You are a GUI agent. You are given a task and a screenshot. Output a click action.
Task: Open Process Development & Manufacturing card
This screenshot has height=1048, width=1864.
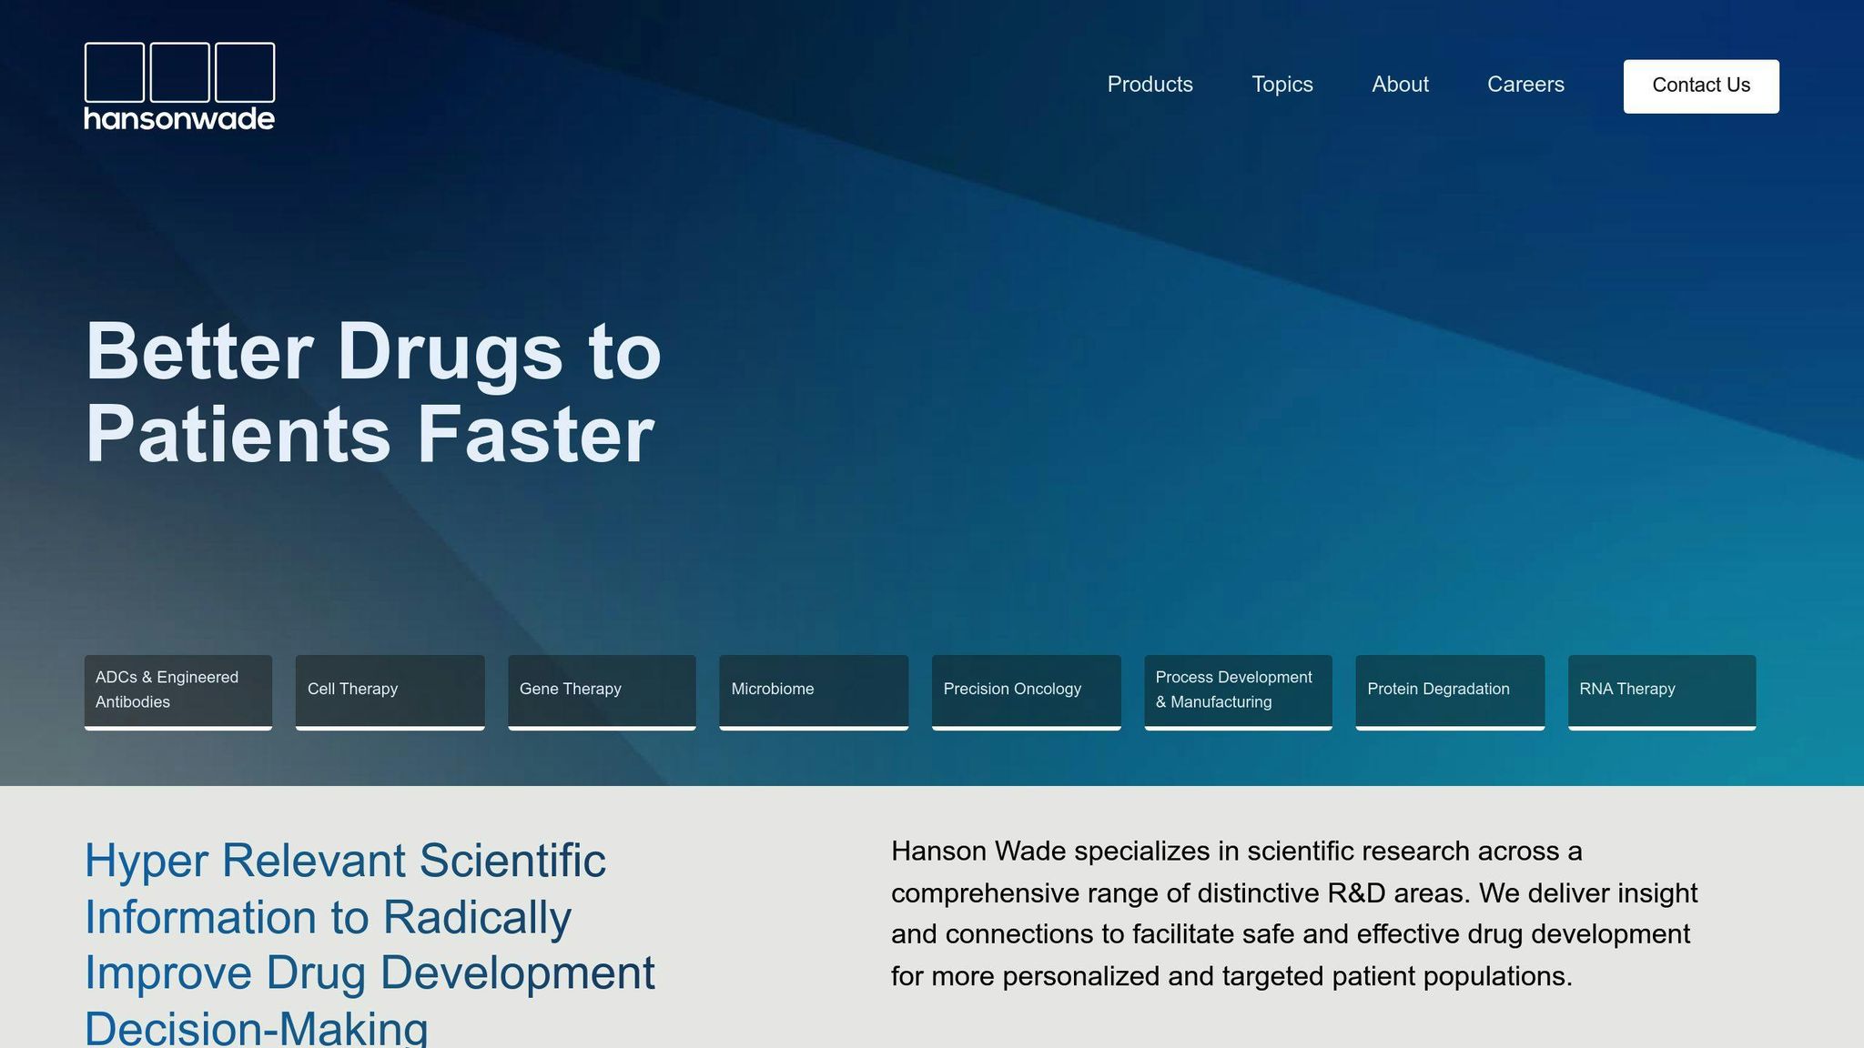1238,692
